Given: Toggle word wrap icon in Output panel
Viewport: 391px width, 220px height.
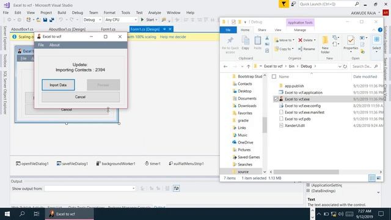Looking at the screenshot, I should coord(176,188).
